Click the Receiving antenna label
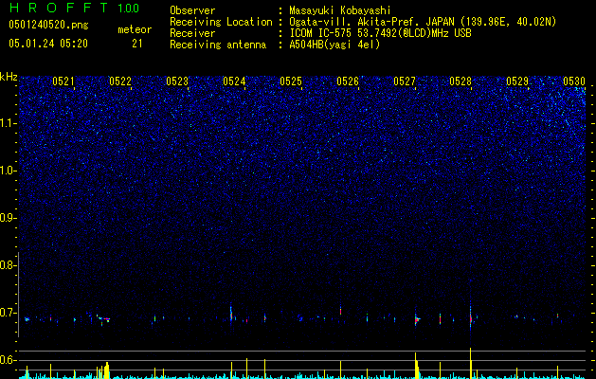 [x=218, y=45]
